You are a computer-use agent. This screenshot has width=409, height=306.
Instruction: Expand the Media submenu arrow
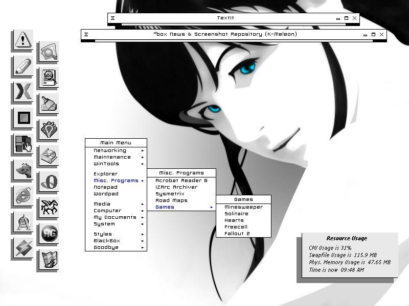143,204
